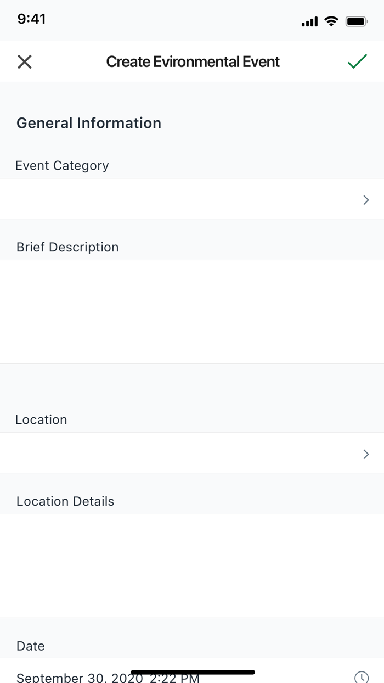The image size is (384, 683).
Task: Click the Location Details label
Action: [x=65, y=501]
